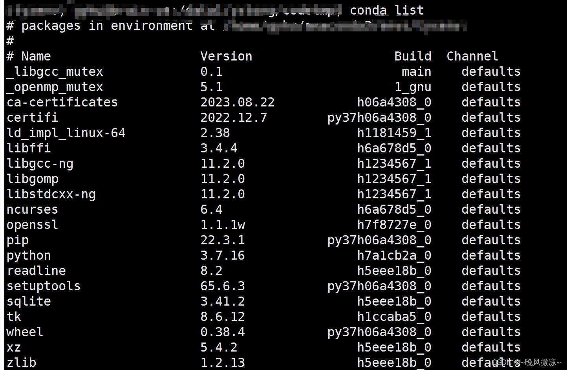Select the openssl package name
Screen dimensions: 567x370
click(x=33, y=225)
